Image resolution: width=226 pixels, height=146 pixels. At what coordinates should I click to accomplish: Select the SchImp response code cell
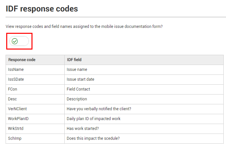click(35, 138)
